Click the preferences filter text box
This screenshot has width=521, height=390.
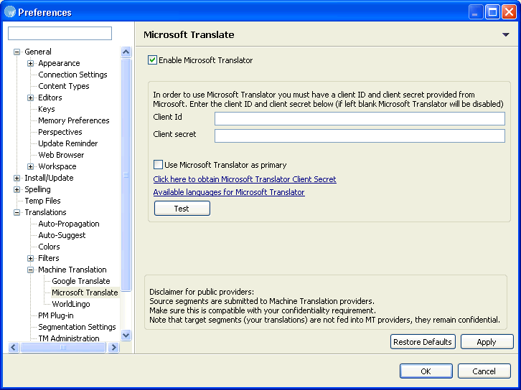point(60,33)
